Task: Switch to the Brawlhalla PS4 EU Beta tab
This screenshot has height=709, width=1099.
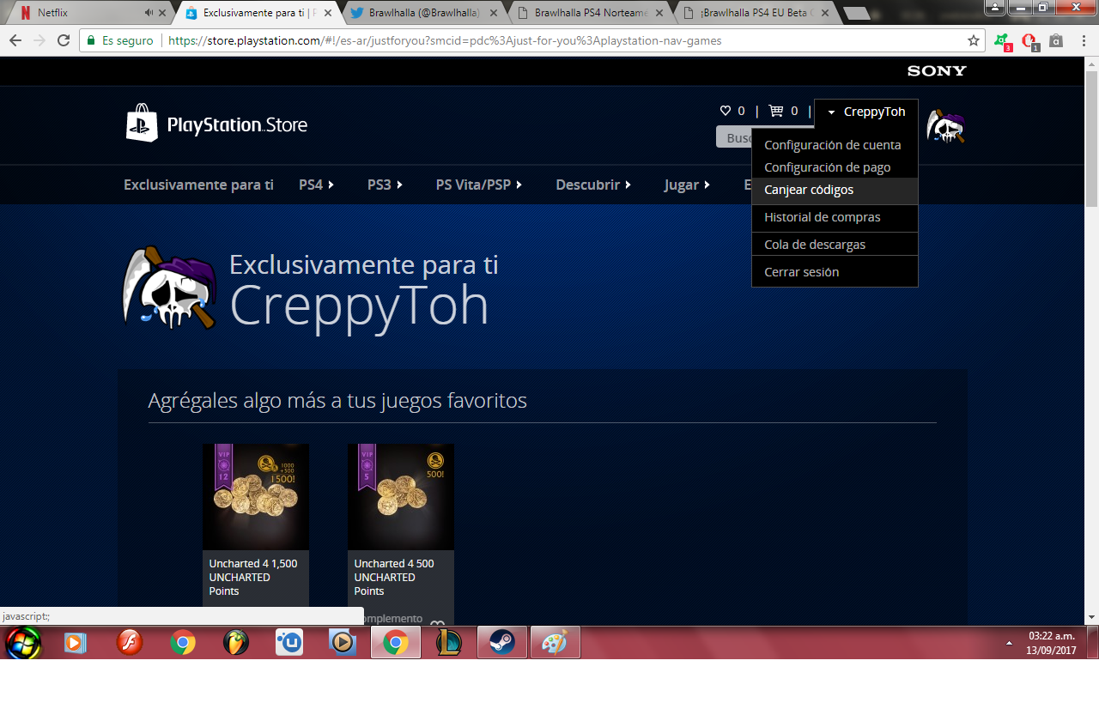Action: (756, 13)
